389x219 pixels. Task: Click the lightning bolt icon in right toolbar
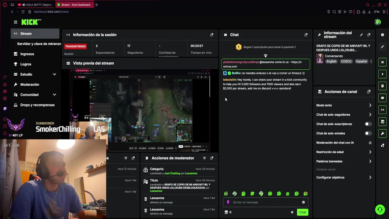pos(382,74)
